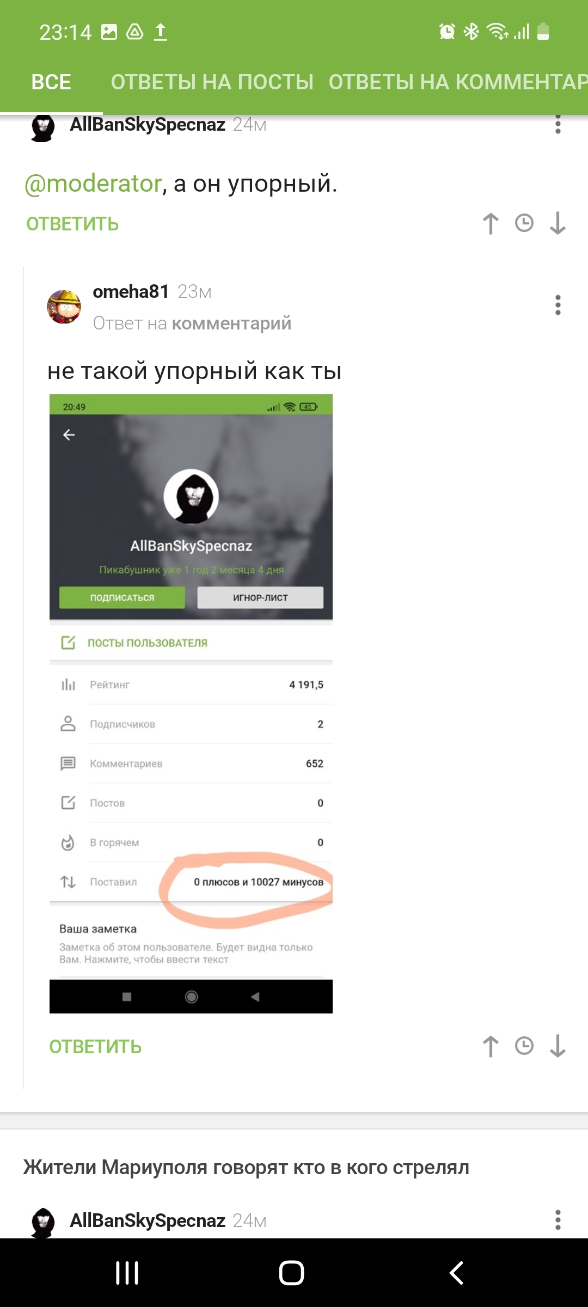Reply to omeha81 via ОТВЕТИТЬ

[95, 1047]
